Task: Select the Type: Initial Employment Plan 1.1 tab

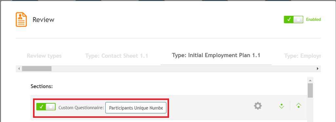Action: click(x=216, y=55)
